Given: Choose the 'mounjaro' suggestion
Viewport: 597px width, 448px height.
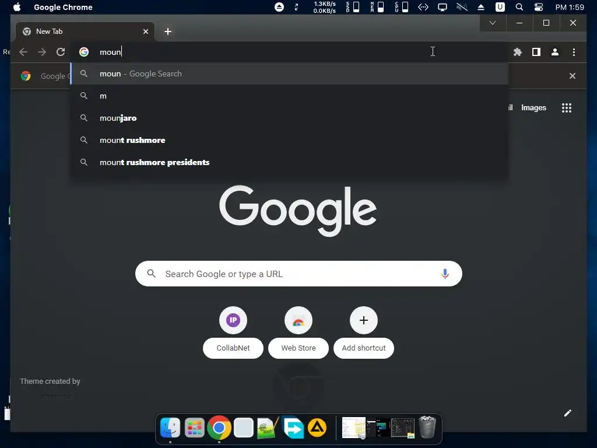Looking at the screenshot, I should point(289,118).
